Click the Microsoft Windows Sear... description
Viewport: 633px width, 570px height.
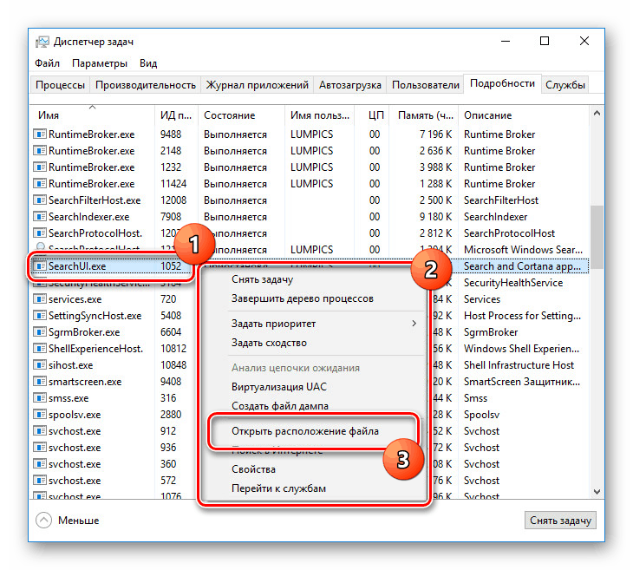click(x=523, y=250)
